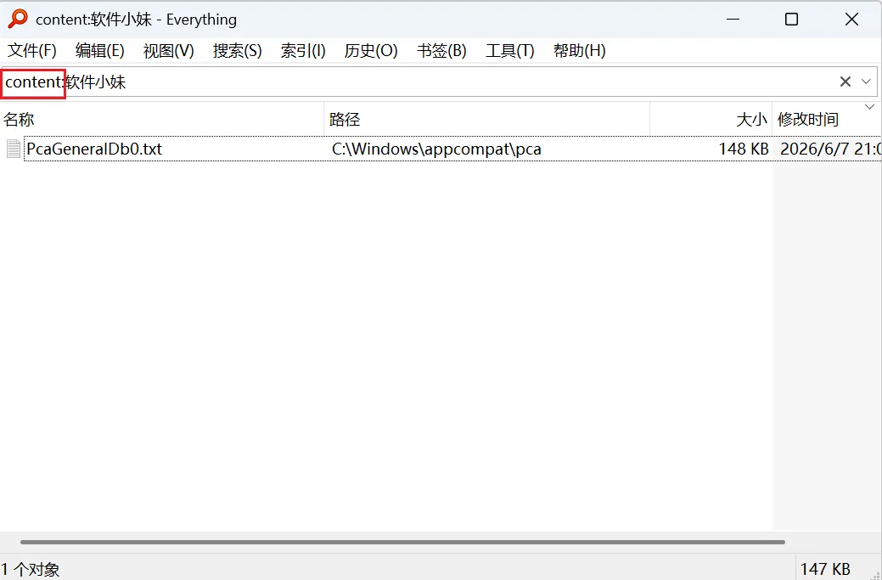Screen dimensions: 882x580
Task: Click the Everything magnifier app icon
Action: click(18, 19)
